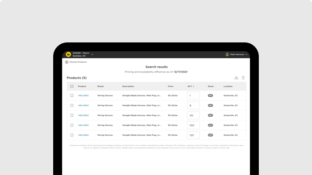Click $11.20/ea price in quantity 1 row
312x175 pixels.
point(172,95)
